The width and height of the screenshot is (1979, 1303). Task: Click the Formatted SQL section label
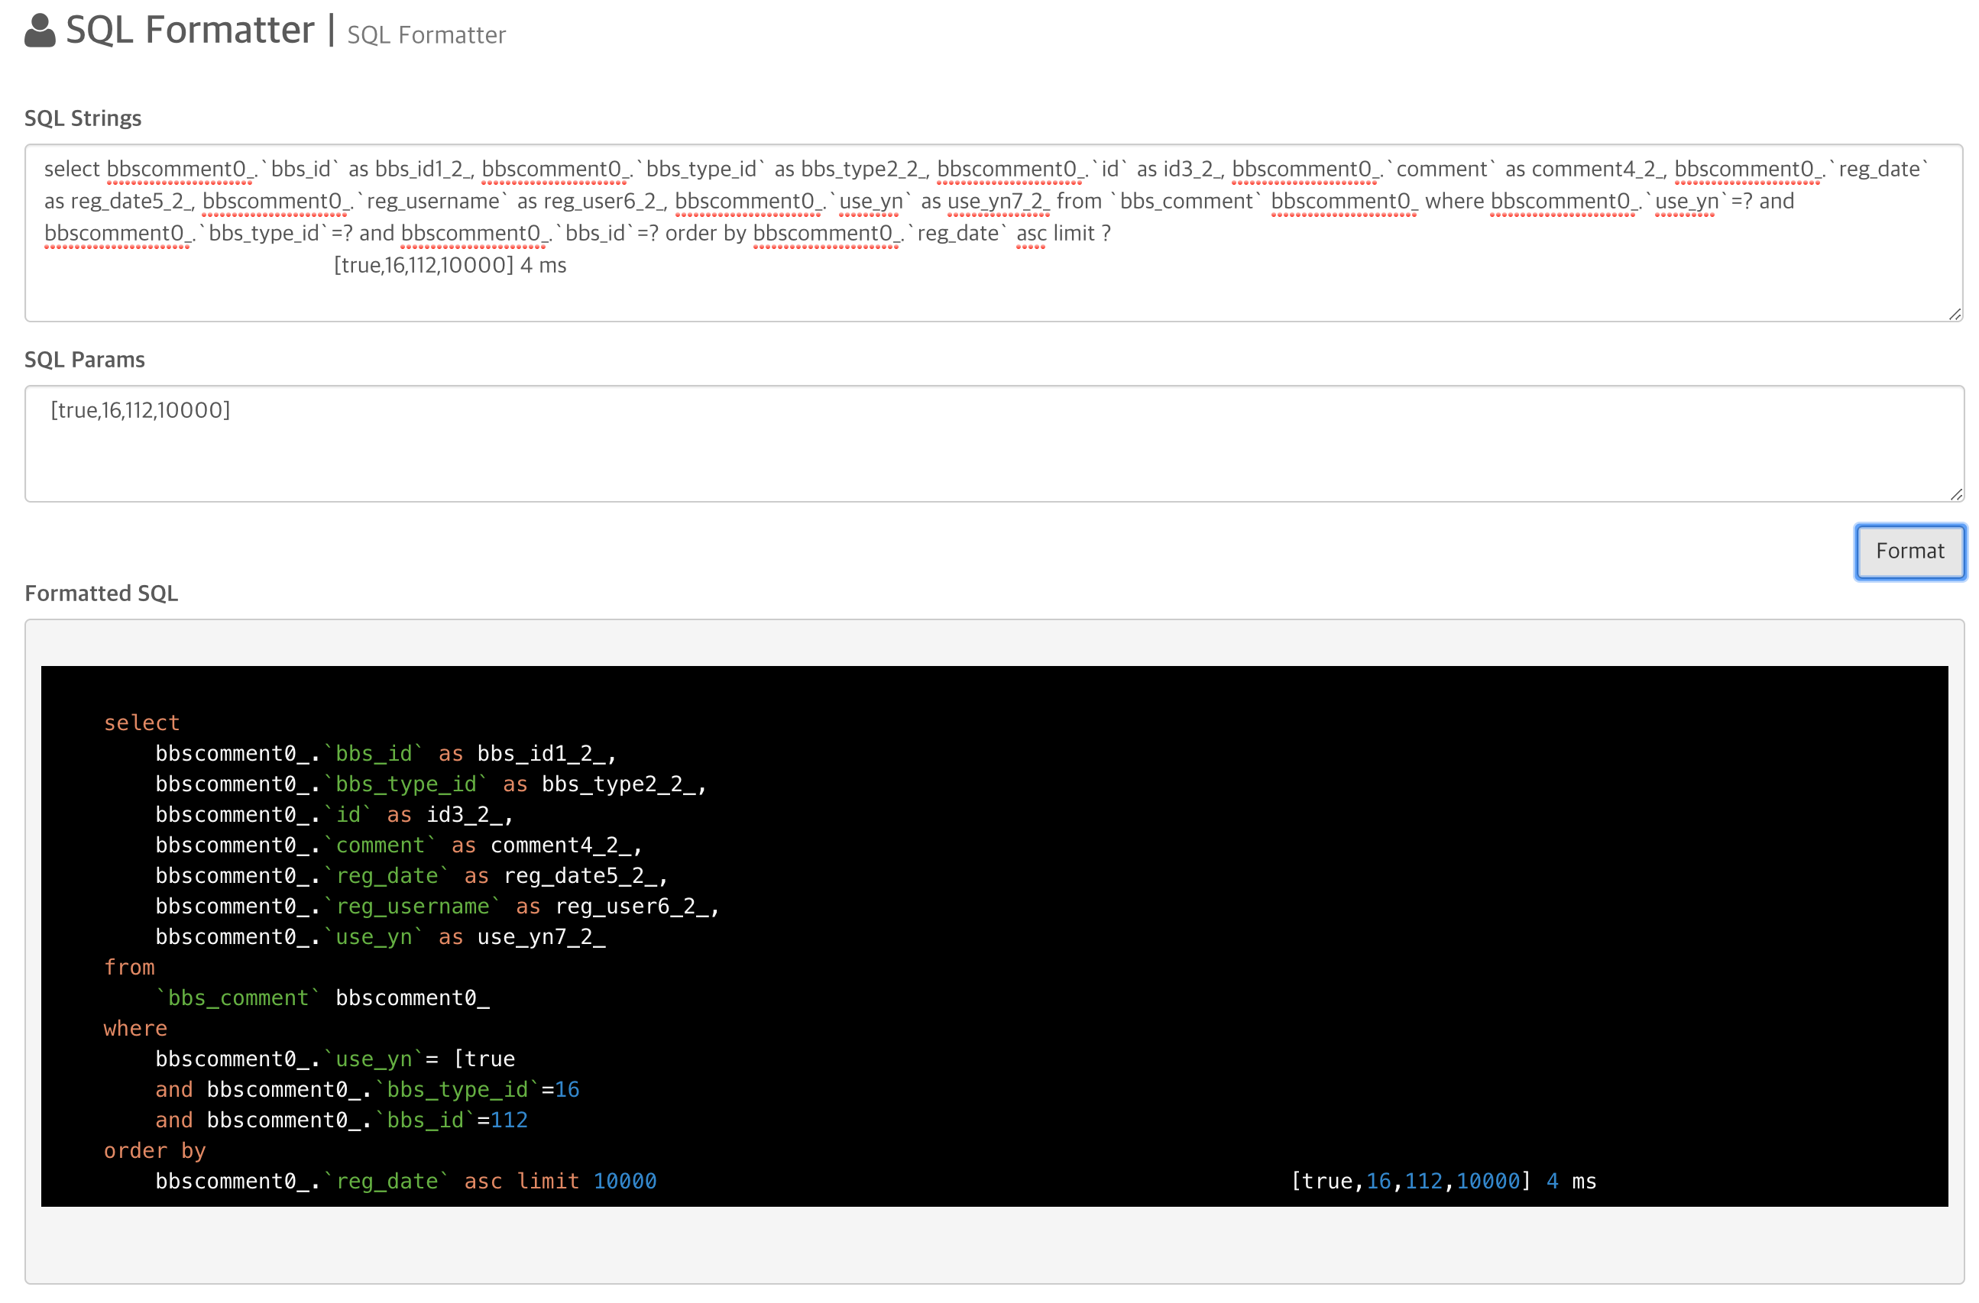click(x=102, y=593)
